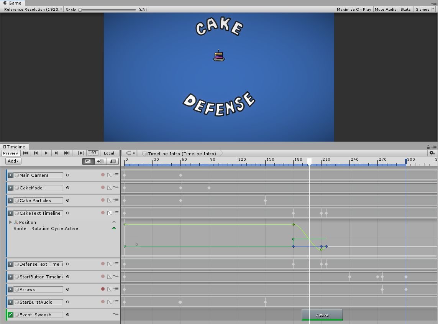The width and height of the screenshot is (438, 324).
Task: Open the CakeModel track options menu
Action: point(116,187)
